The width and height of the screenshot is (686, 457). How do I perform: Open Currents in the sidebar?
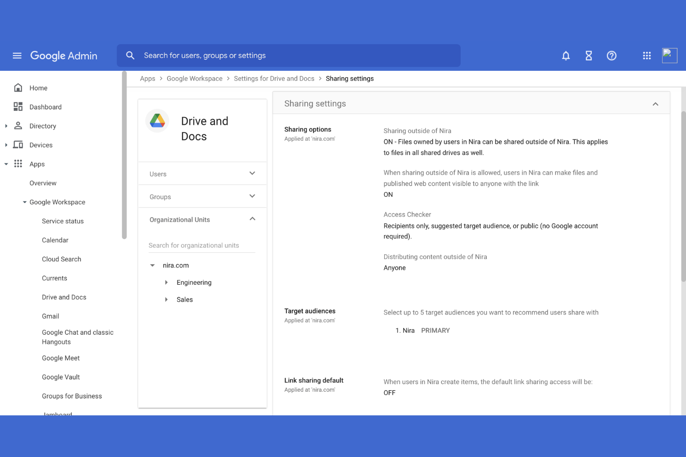(54, 278)
